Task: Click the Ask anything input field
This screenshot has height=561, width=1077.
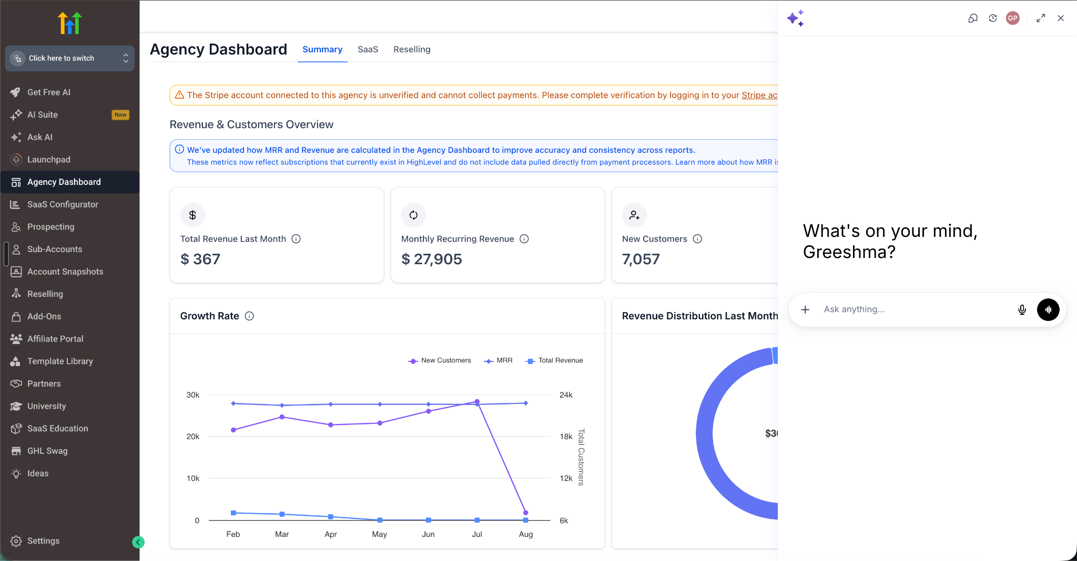Action: pyautogui.click(x=915, y=310)
